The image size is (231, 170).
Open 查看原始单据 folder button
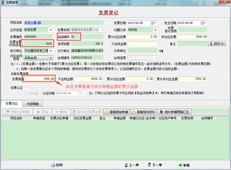[116, 112]
